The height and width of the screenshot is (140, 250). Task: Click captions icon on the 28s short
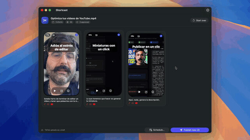(x=139, y=36)
